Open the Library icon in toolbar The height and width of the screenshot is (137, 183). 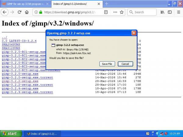[x=162, y=12]
